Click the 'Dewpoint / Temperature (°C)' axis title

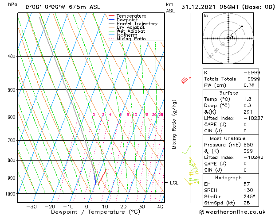pyautogui.click(x=95, y=212)
